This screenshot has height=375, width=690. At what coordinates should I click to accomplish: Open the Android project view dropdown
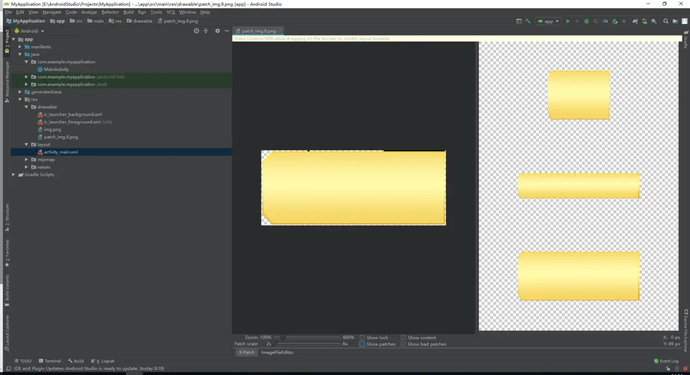pos(29,31)
